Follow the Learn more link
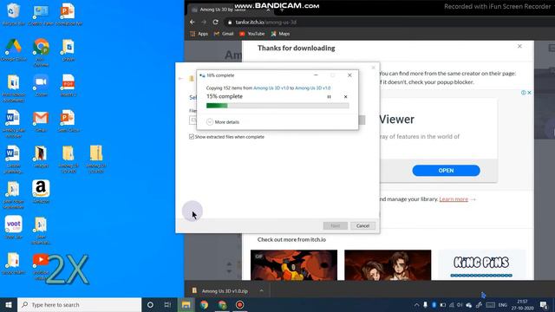The image size is (555, 312). 454,199
